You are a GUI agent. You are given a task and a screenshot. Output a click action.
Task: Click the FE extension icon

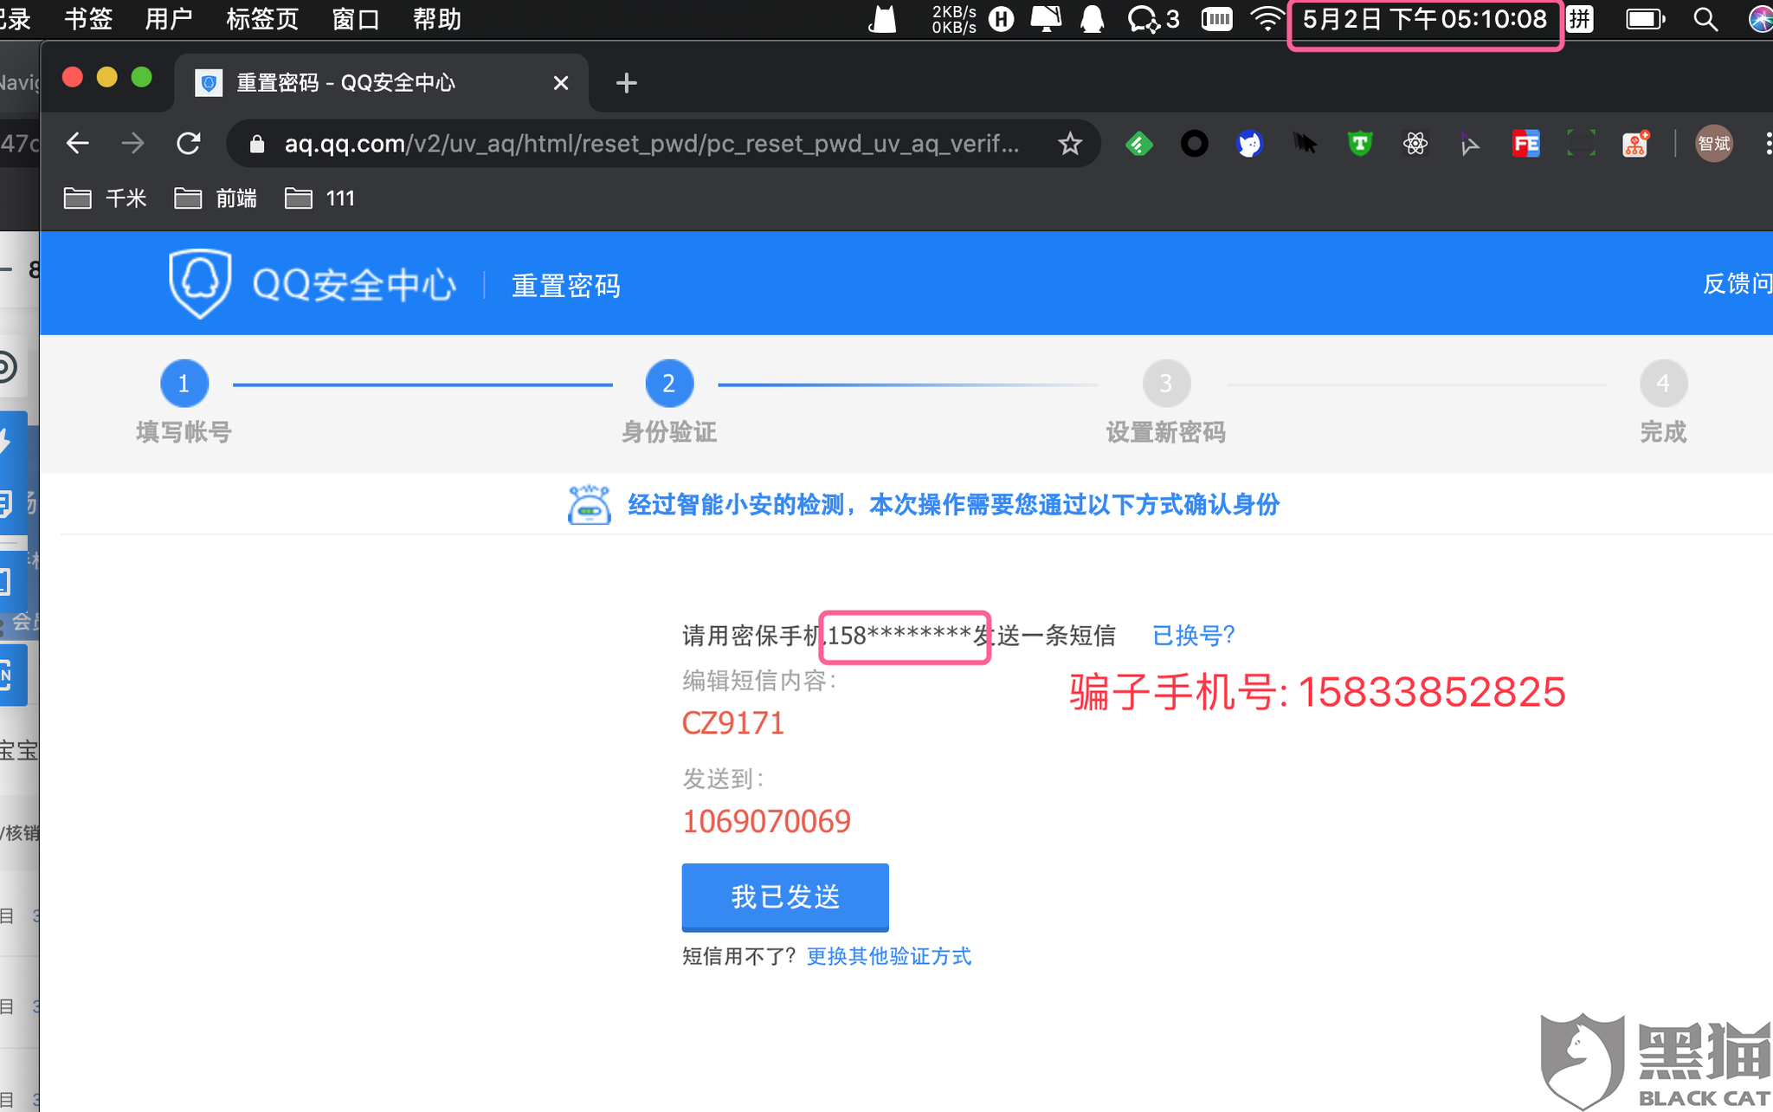click(1526, 143)
